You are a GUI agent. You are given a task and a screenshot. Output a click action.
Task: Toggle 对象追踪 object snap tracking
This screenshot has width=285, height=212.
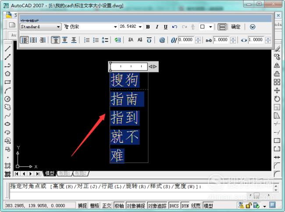pos(157,205)
